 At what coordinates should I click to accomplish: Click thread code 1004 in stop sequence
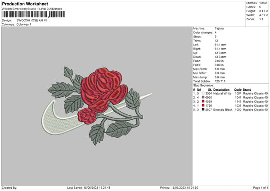[x=238, y=93]
